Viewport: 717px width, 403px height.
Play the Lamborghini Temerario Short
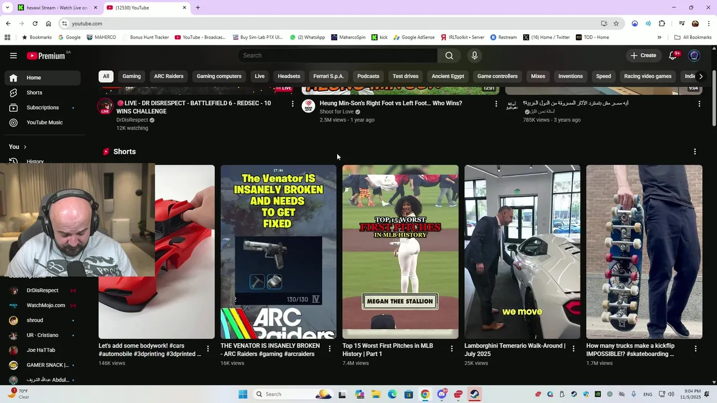tap(522, 252)
